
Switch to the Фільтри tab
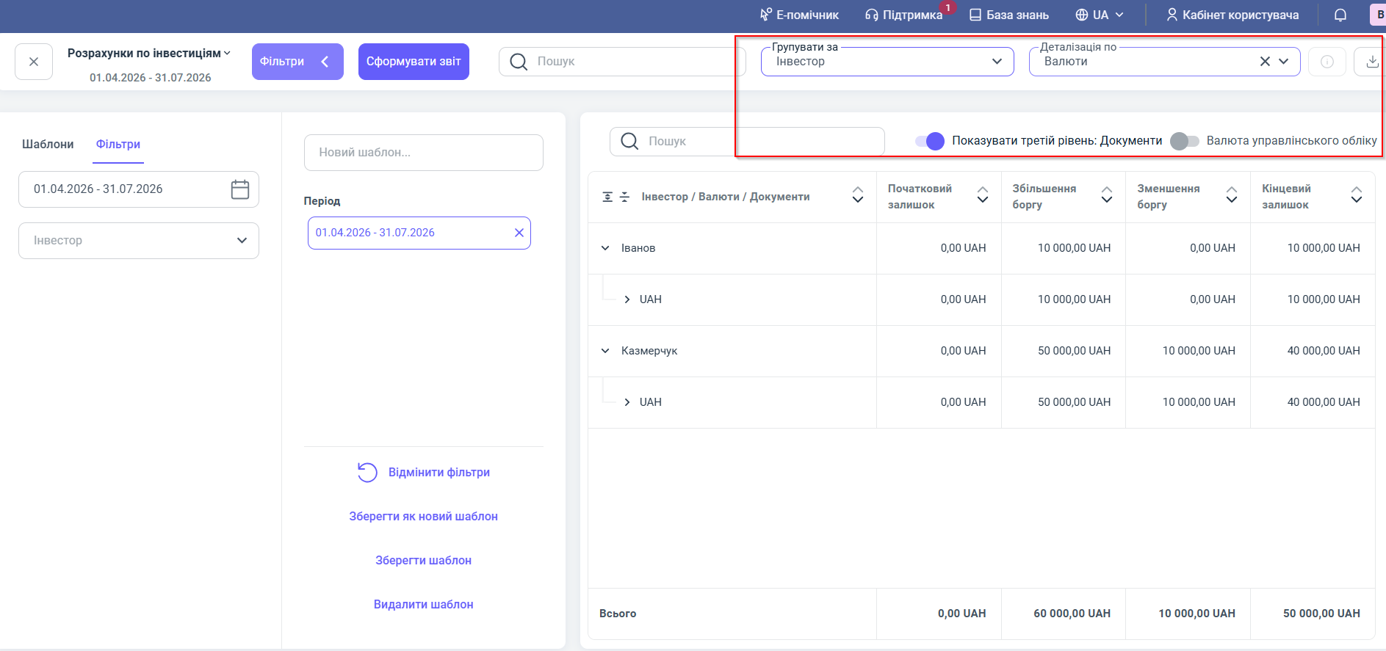118,144
